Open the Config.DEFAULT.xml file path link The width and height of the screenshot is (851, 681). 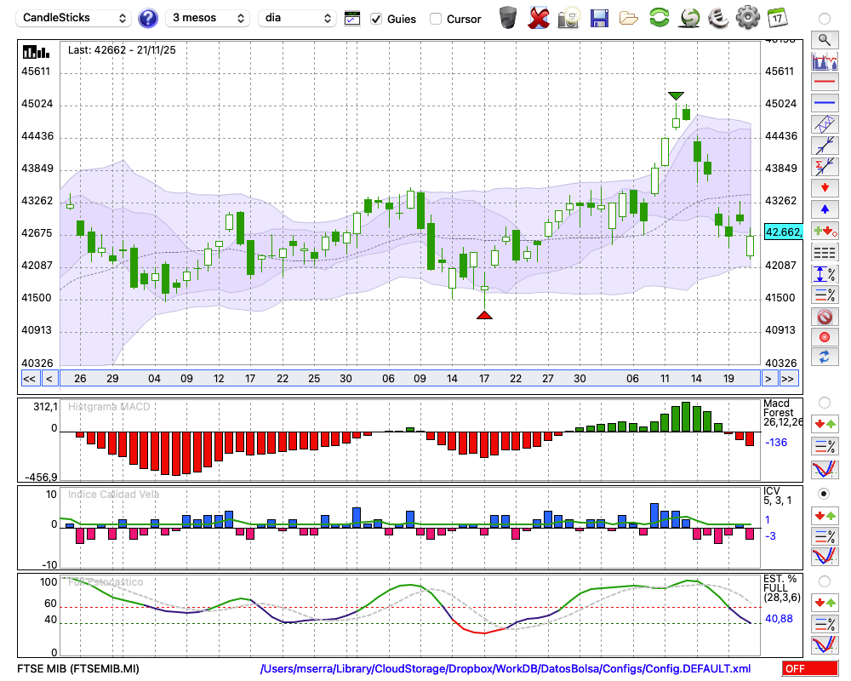click(505, 669)
